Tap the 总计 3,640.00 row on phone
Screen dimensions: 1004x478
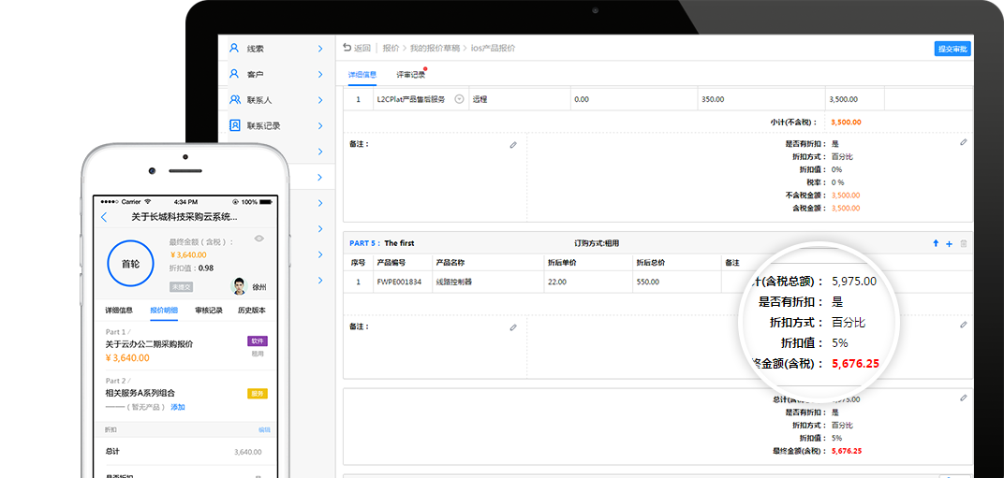(x=185, y=451)
